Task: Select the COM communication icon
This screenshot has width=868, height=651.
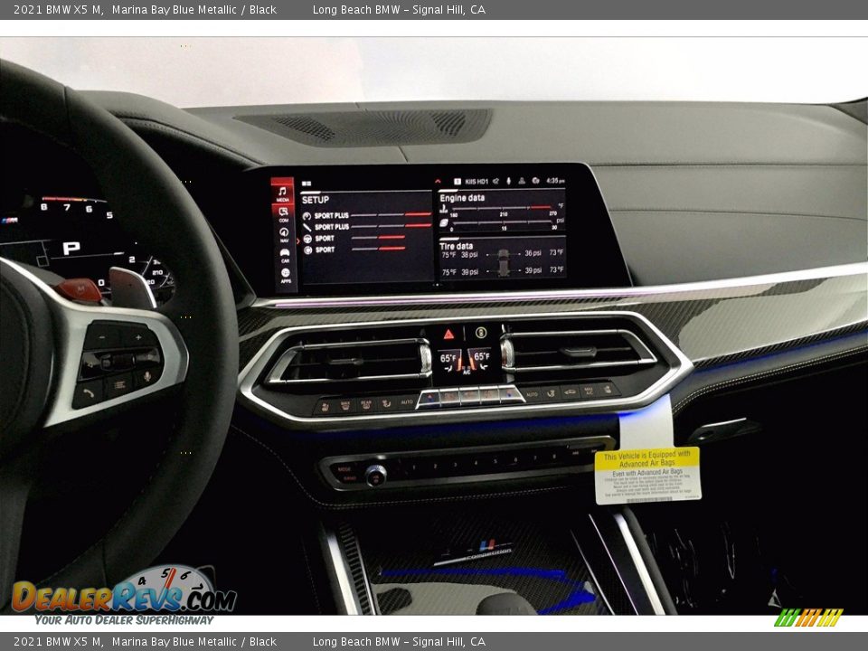Action: coord(283,215)
